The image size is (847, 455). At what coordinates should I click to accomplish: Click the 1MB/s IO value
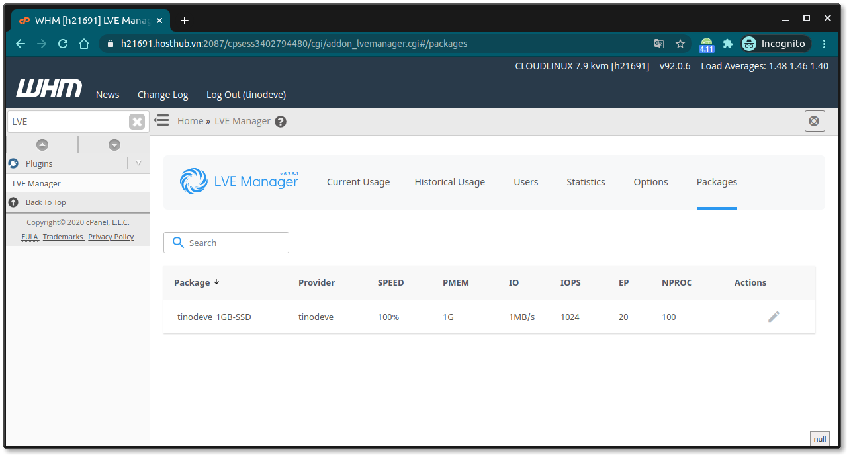click(521, 317)
